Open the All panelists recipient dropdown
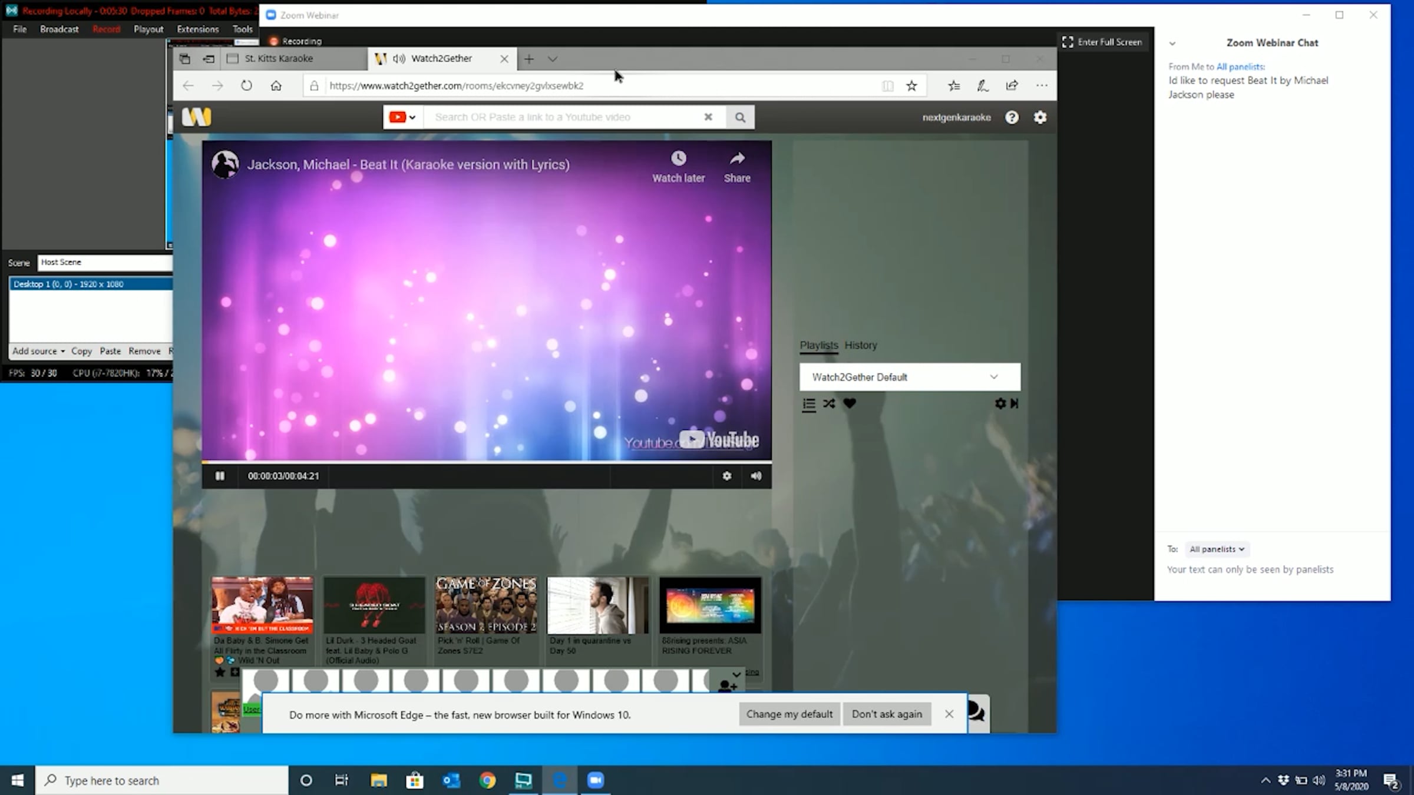1414x795 pixels. coord(1217,549)
